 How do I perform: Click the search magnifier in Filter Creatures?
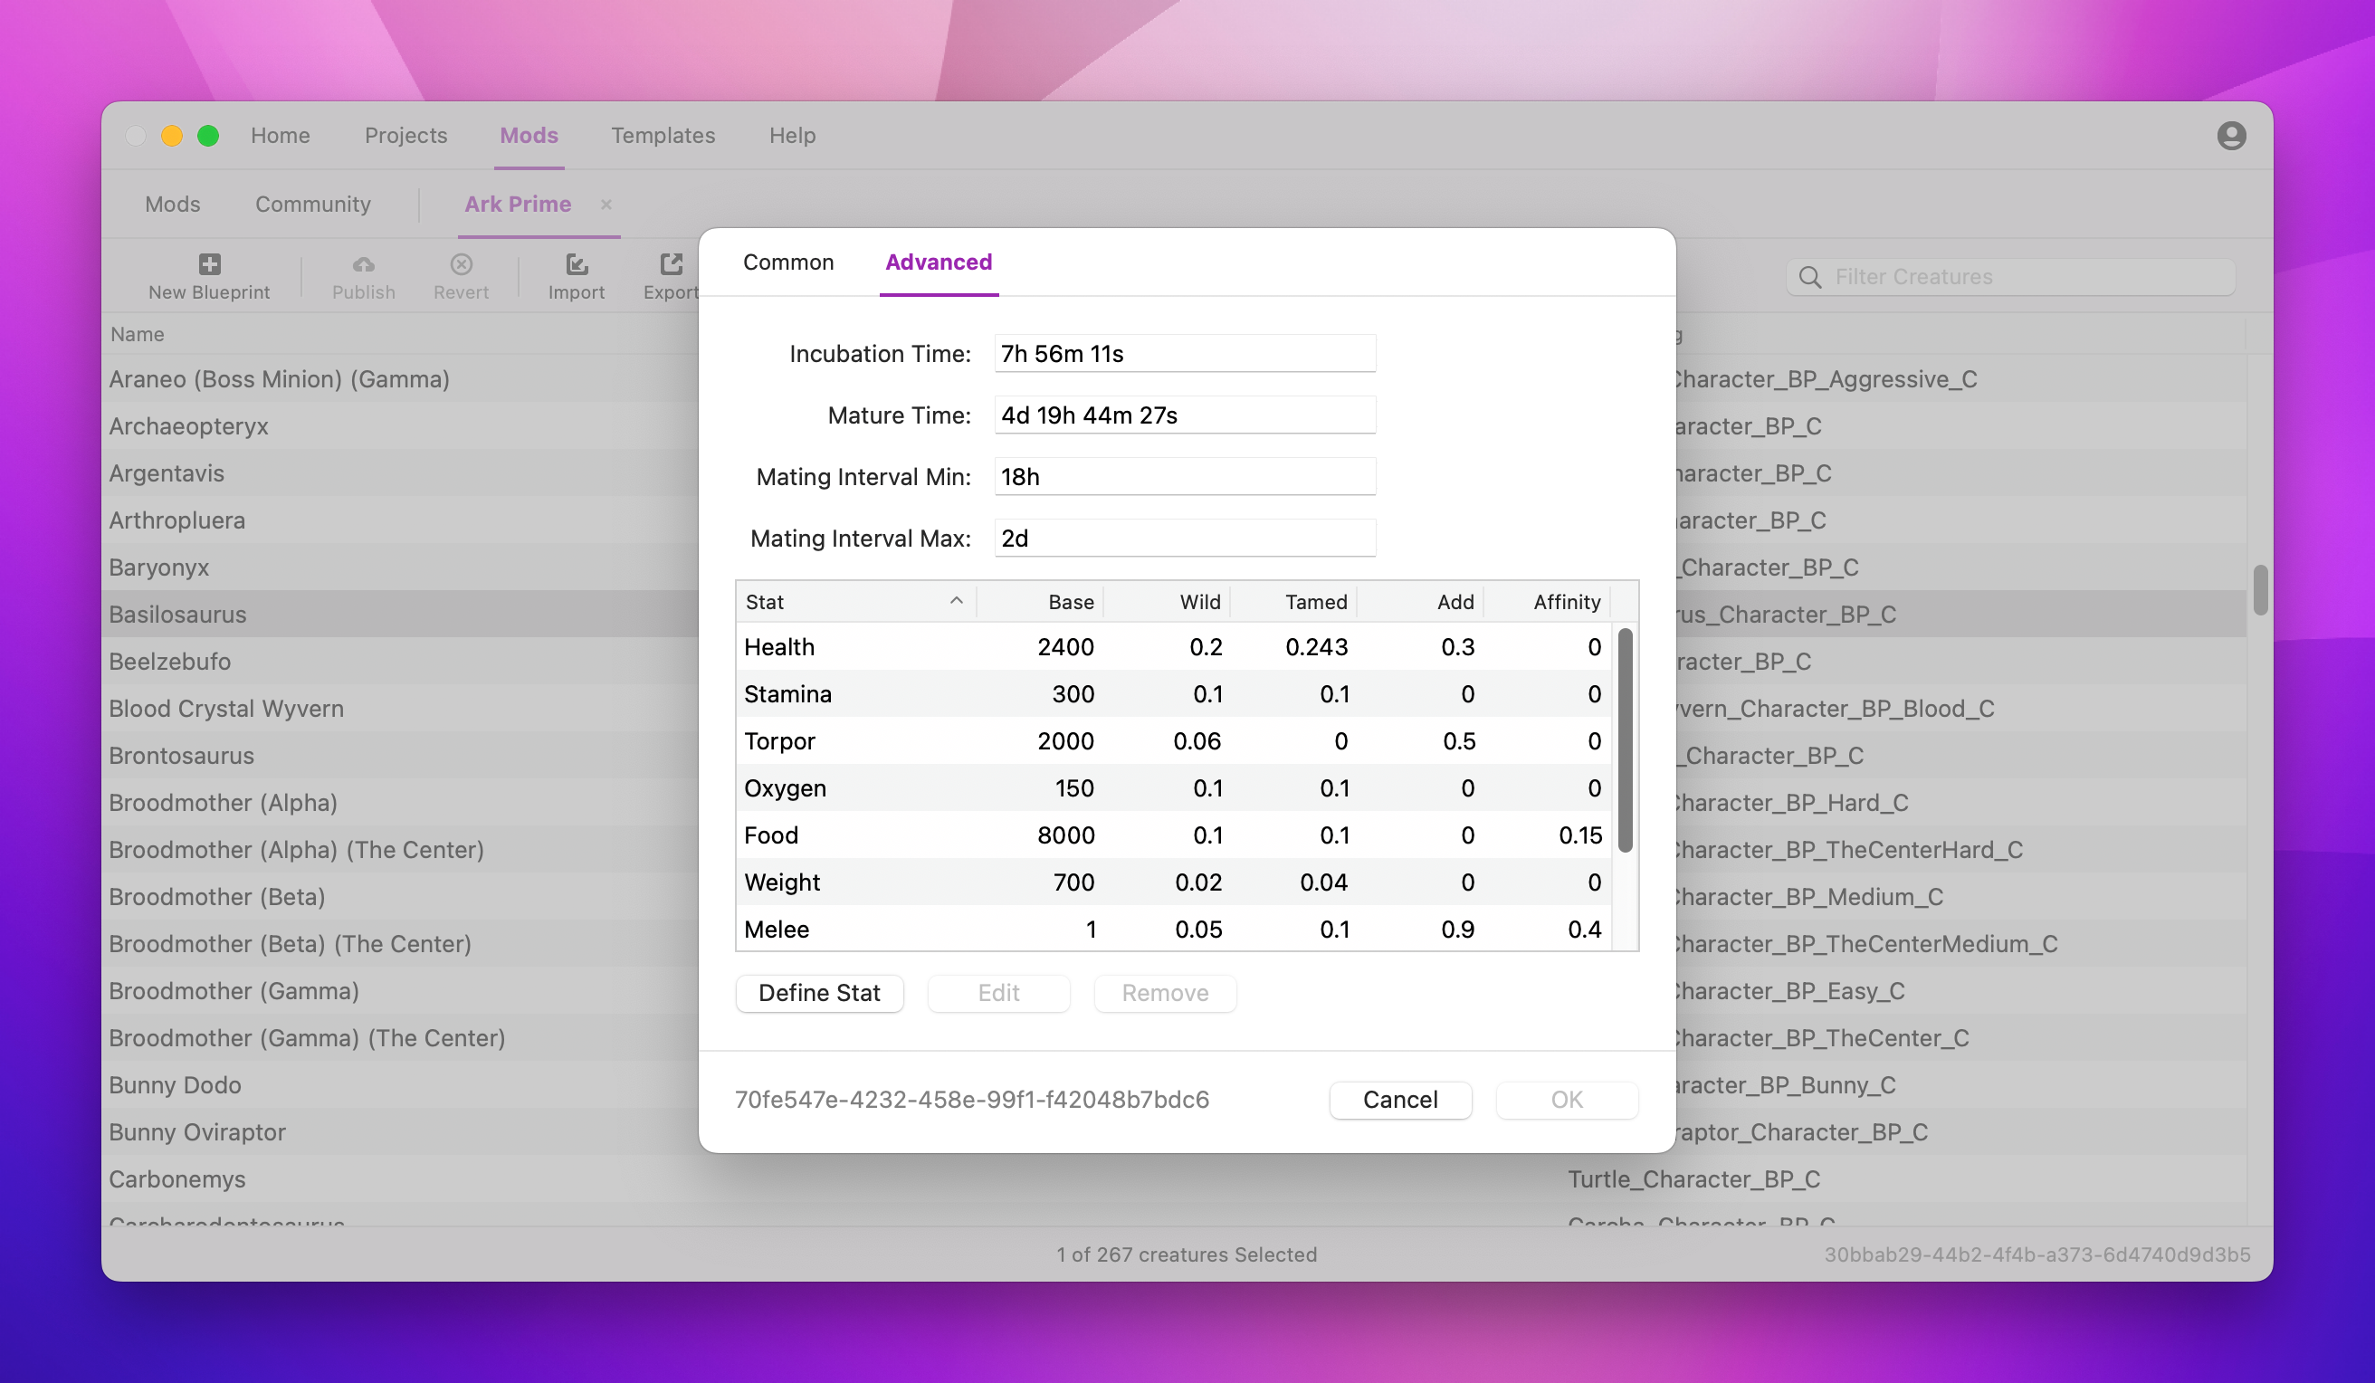1809,277
